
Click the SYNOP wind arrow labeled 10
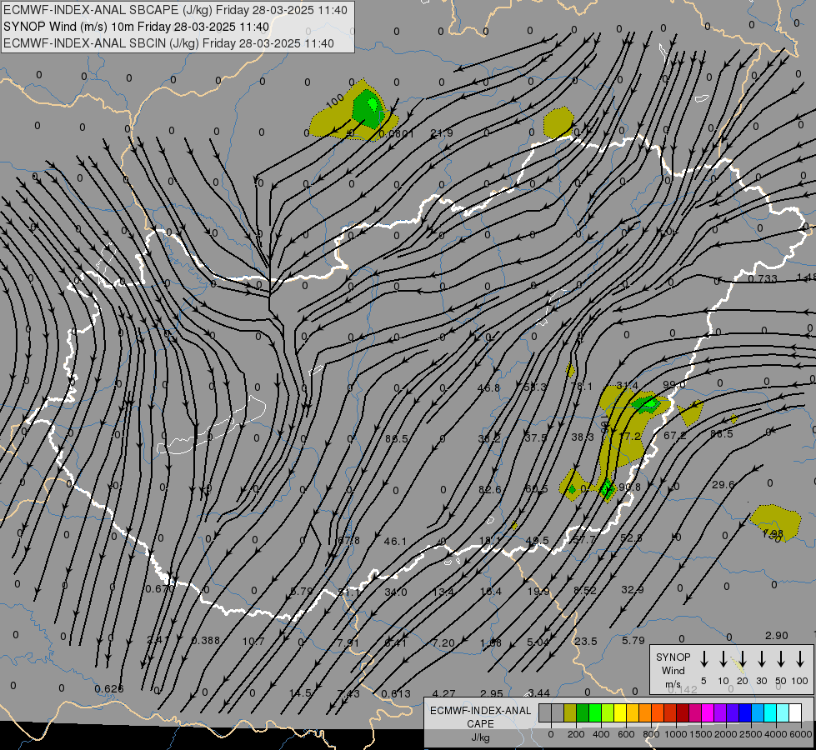pos(723,659)
